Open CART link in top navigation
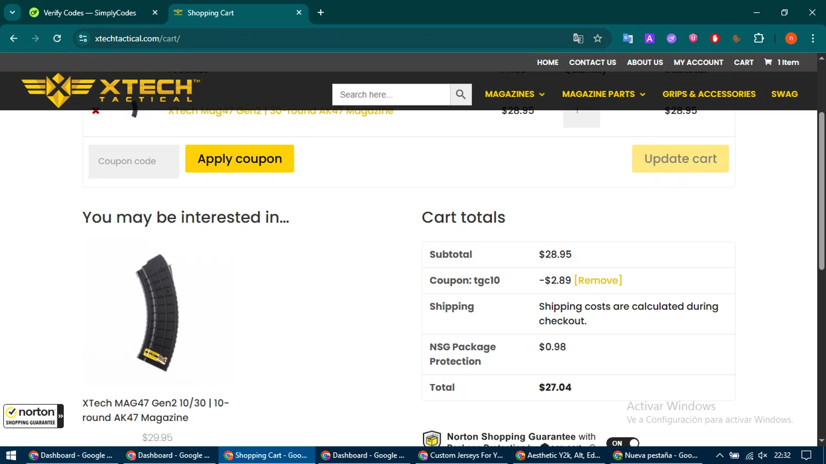Screen dimensions: 826x464 pyautogui.click(x=743, y=62)
